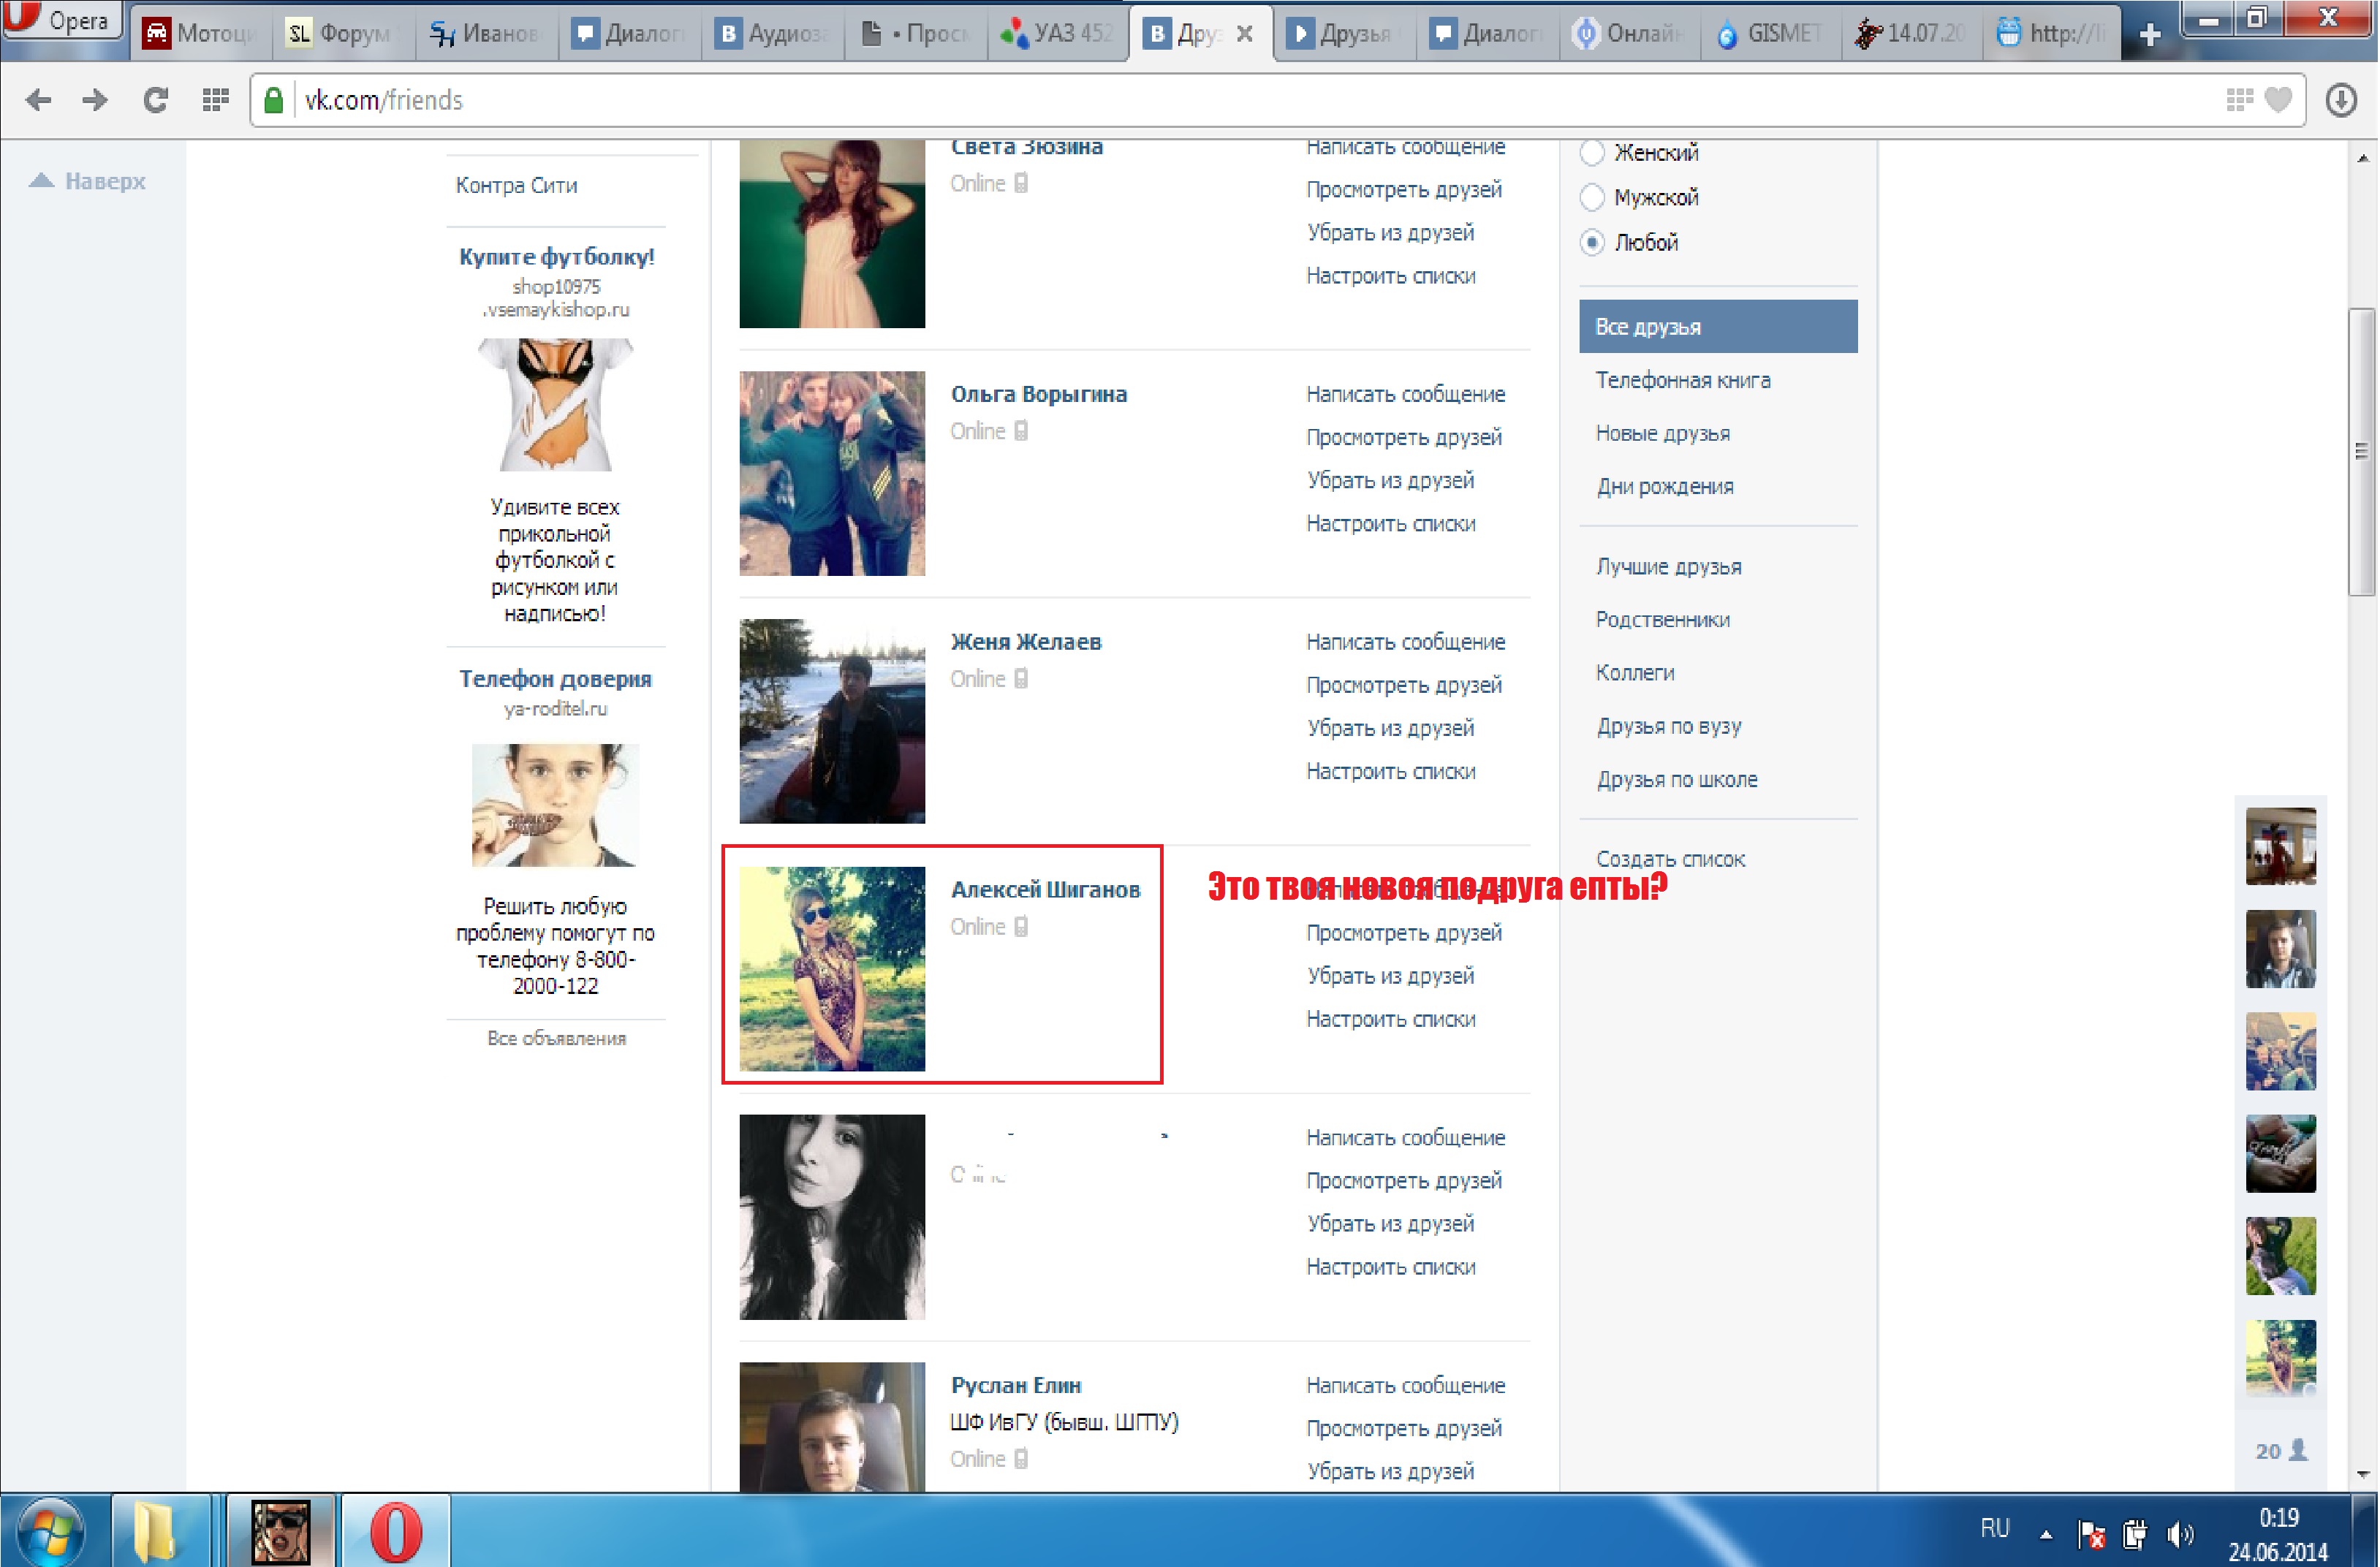Click Алексей Шиганов profile photo
This screenshot has width=2380, height=1567.
(832, 969)
